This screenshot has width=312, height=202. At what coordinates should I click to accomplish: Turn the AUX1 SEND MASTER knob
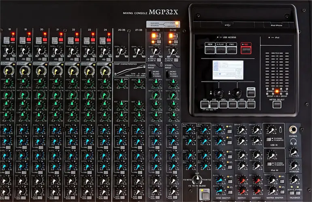(x=219, y=130)
